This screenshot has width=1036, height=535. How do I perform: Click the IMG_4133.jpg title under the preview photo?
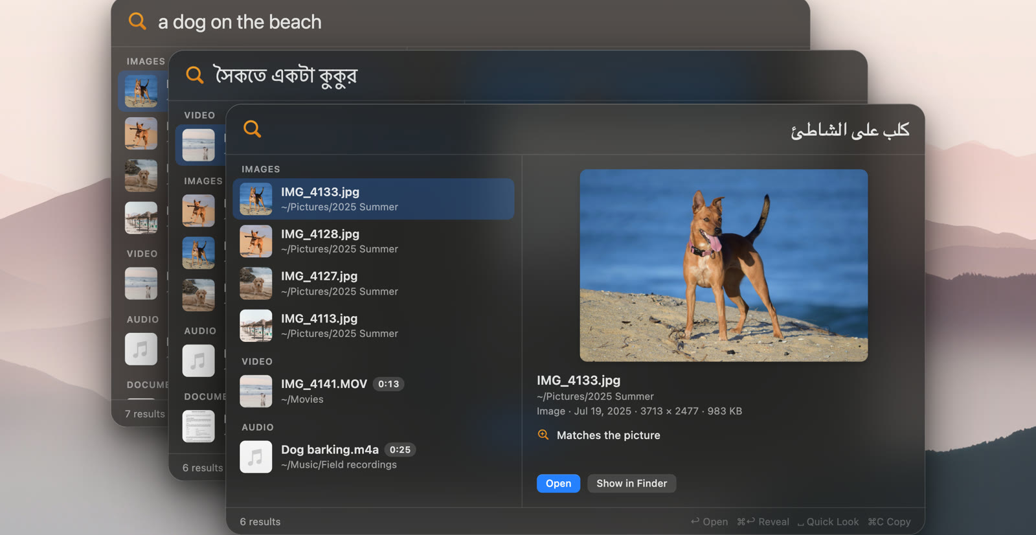pyautogui.click(x=578, y=380)
